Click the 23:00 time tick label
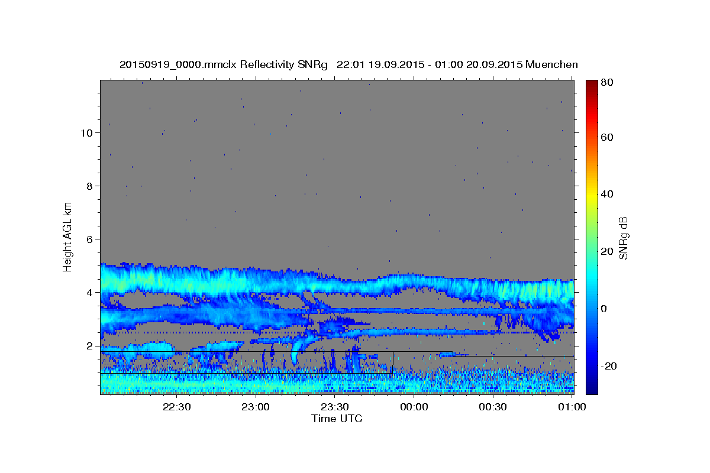710x473 pixels. click(256, 407)
